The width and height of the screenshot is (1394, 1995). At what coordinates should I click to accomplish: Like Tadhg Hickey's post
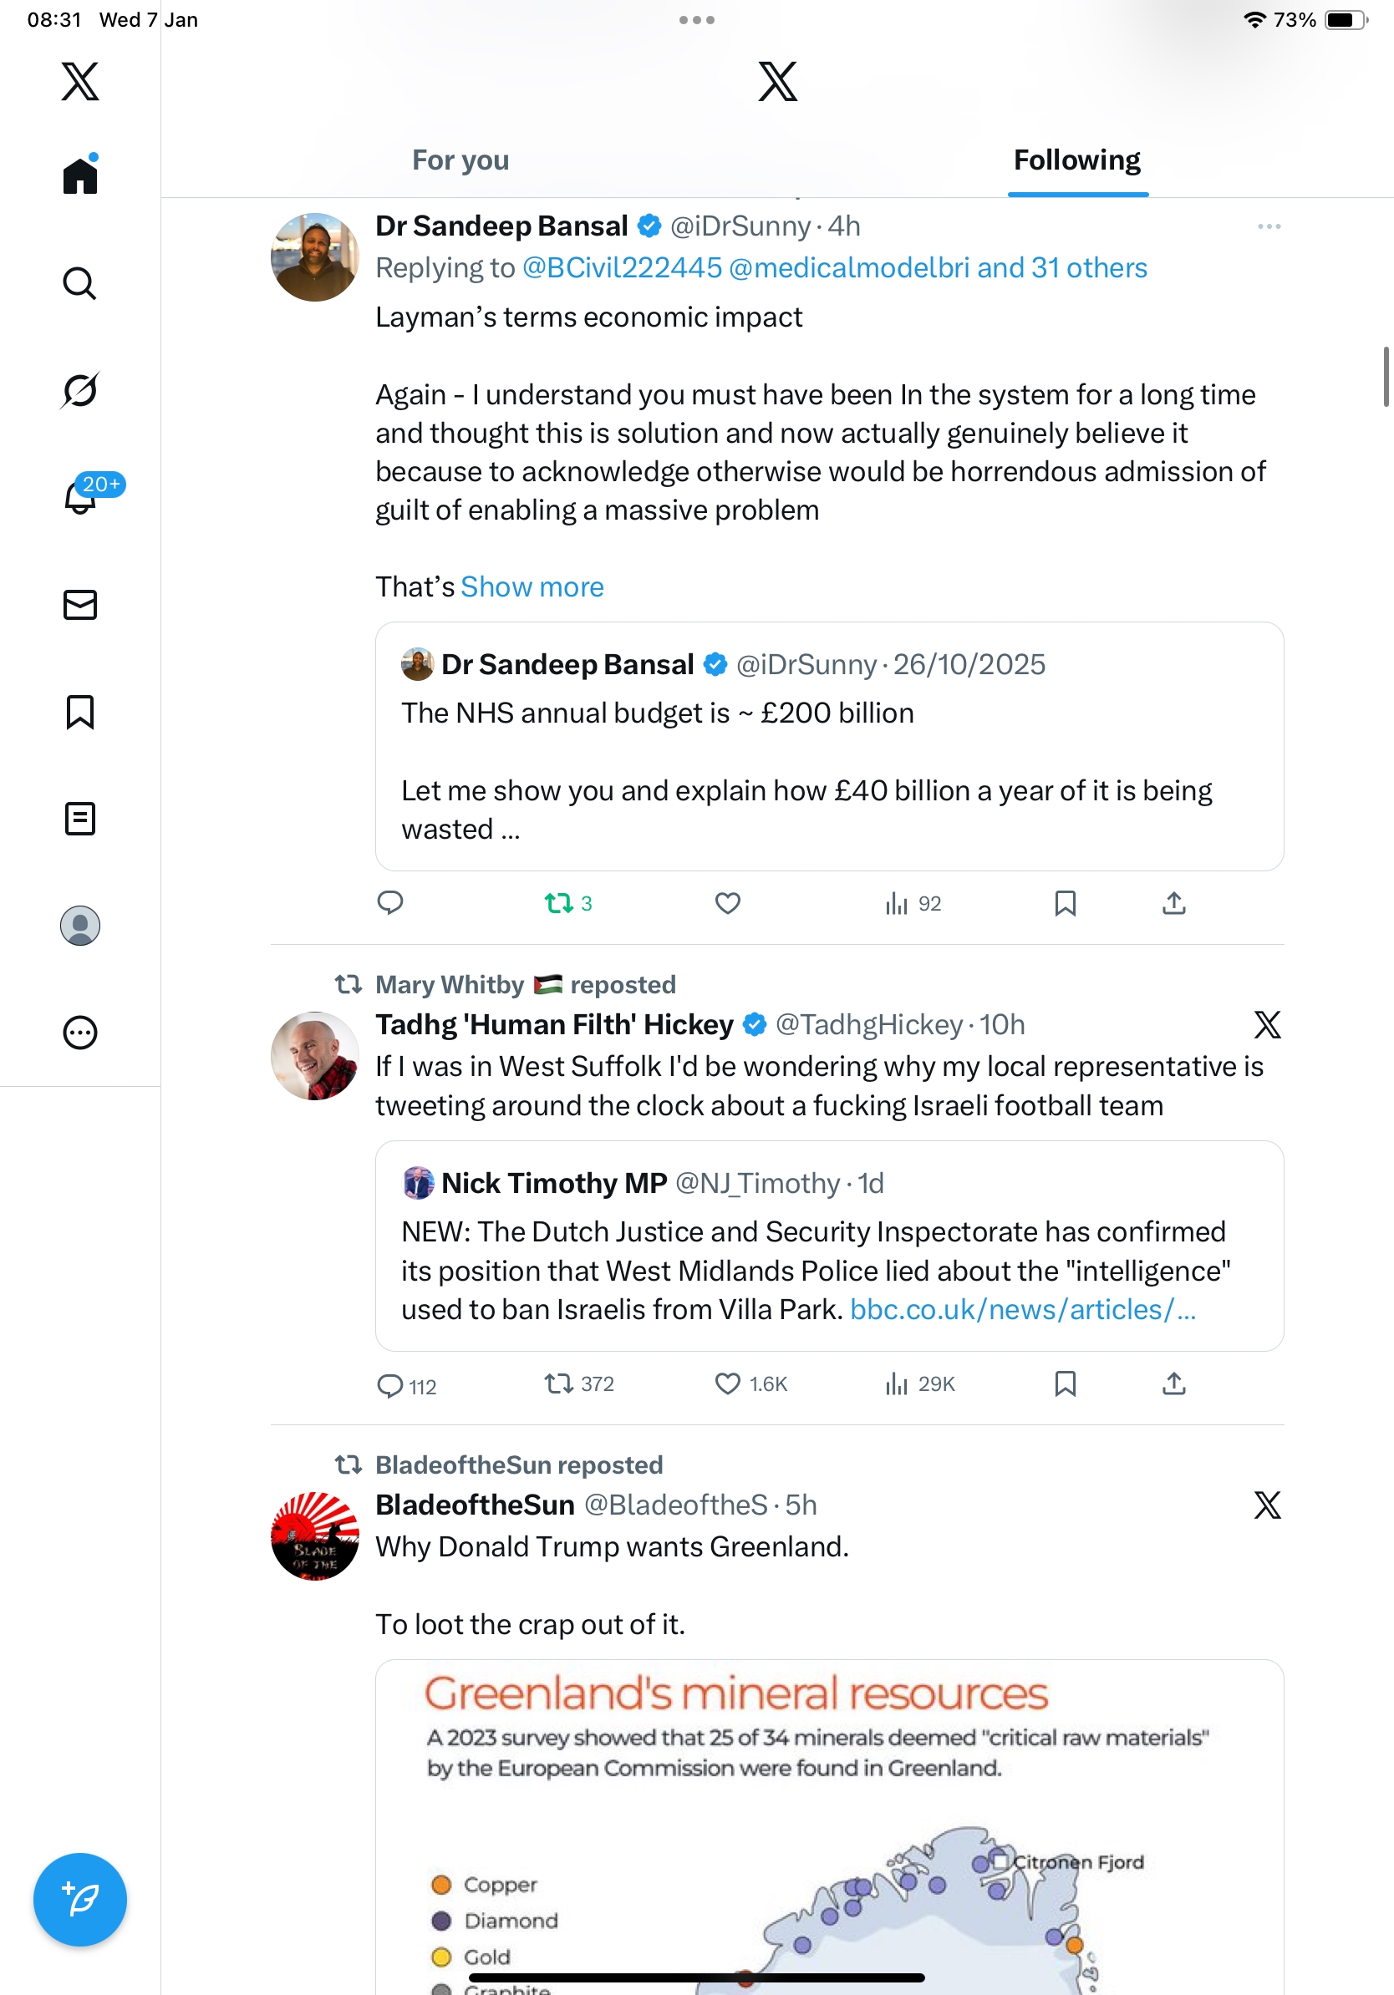[727, 1383]
